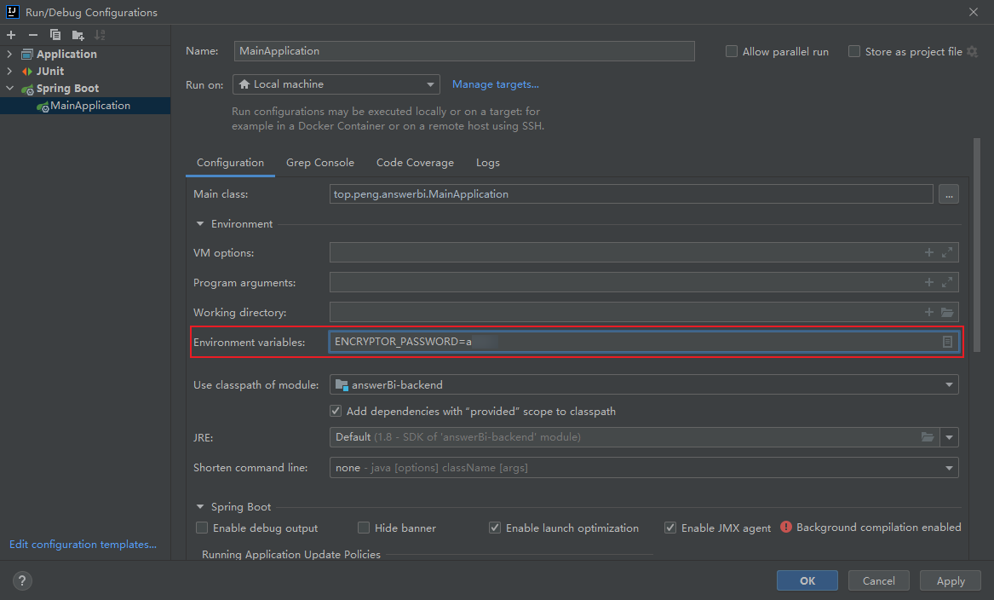
Task: Switch to the Grep Console tab
Action: coord(319,163)
